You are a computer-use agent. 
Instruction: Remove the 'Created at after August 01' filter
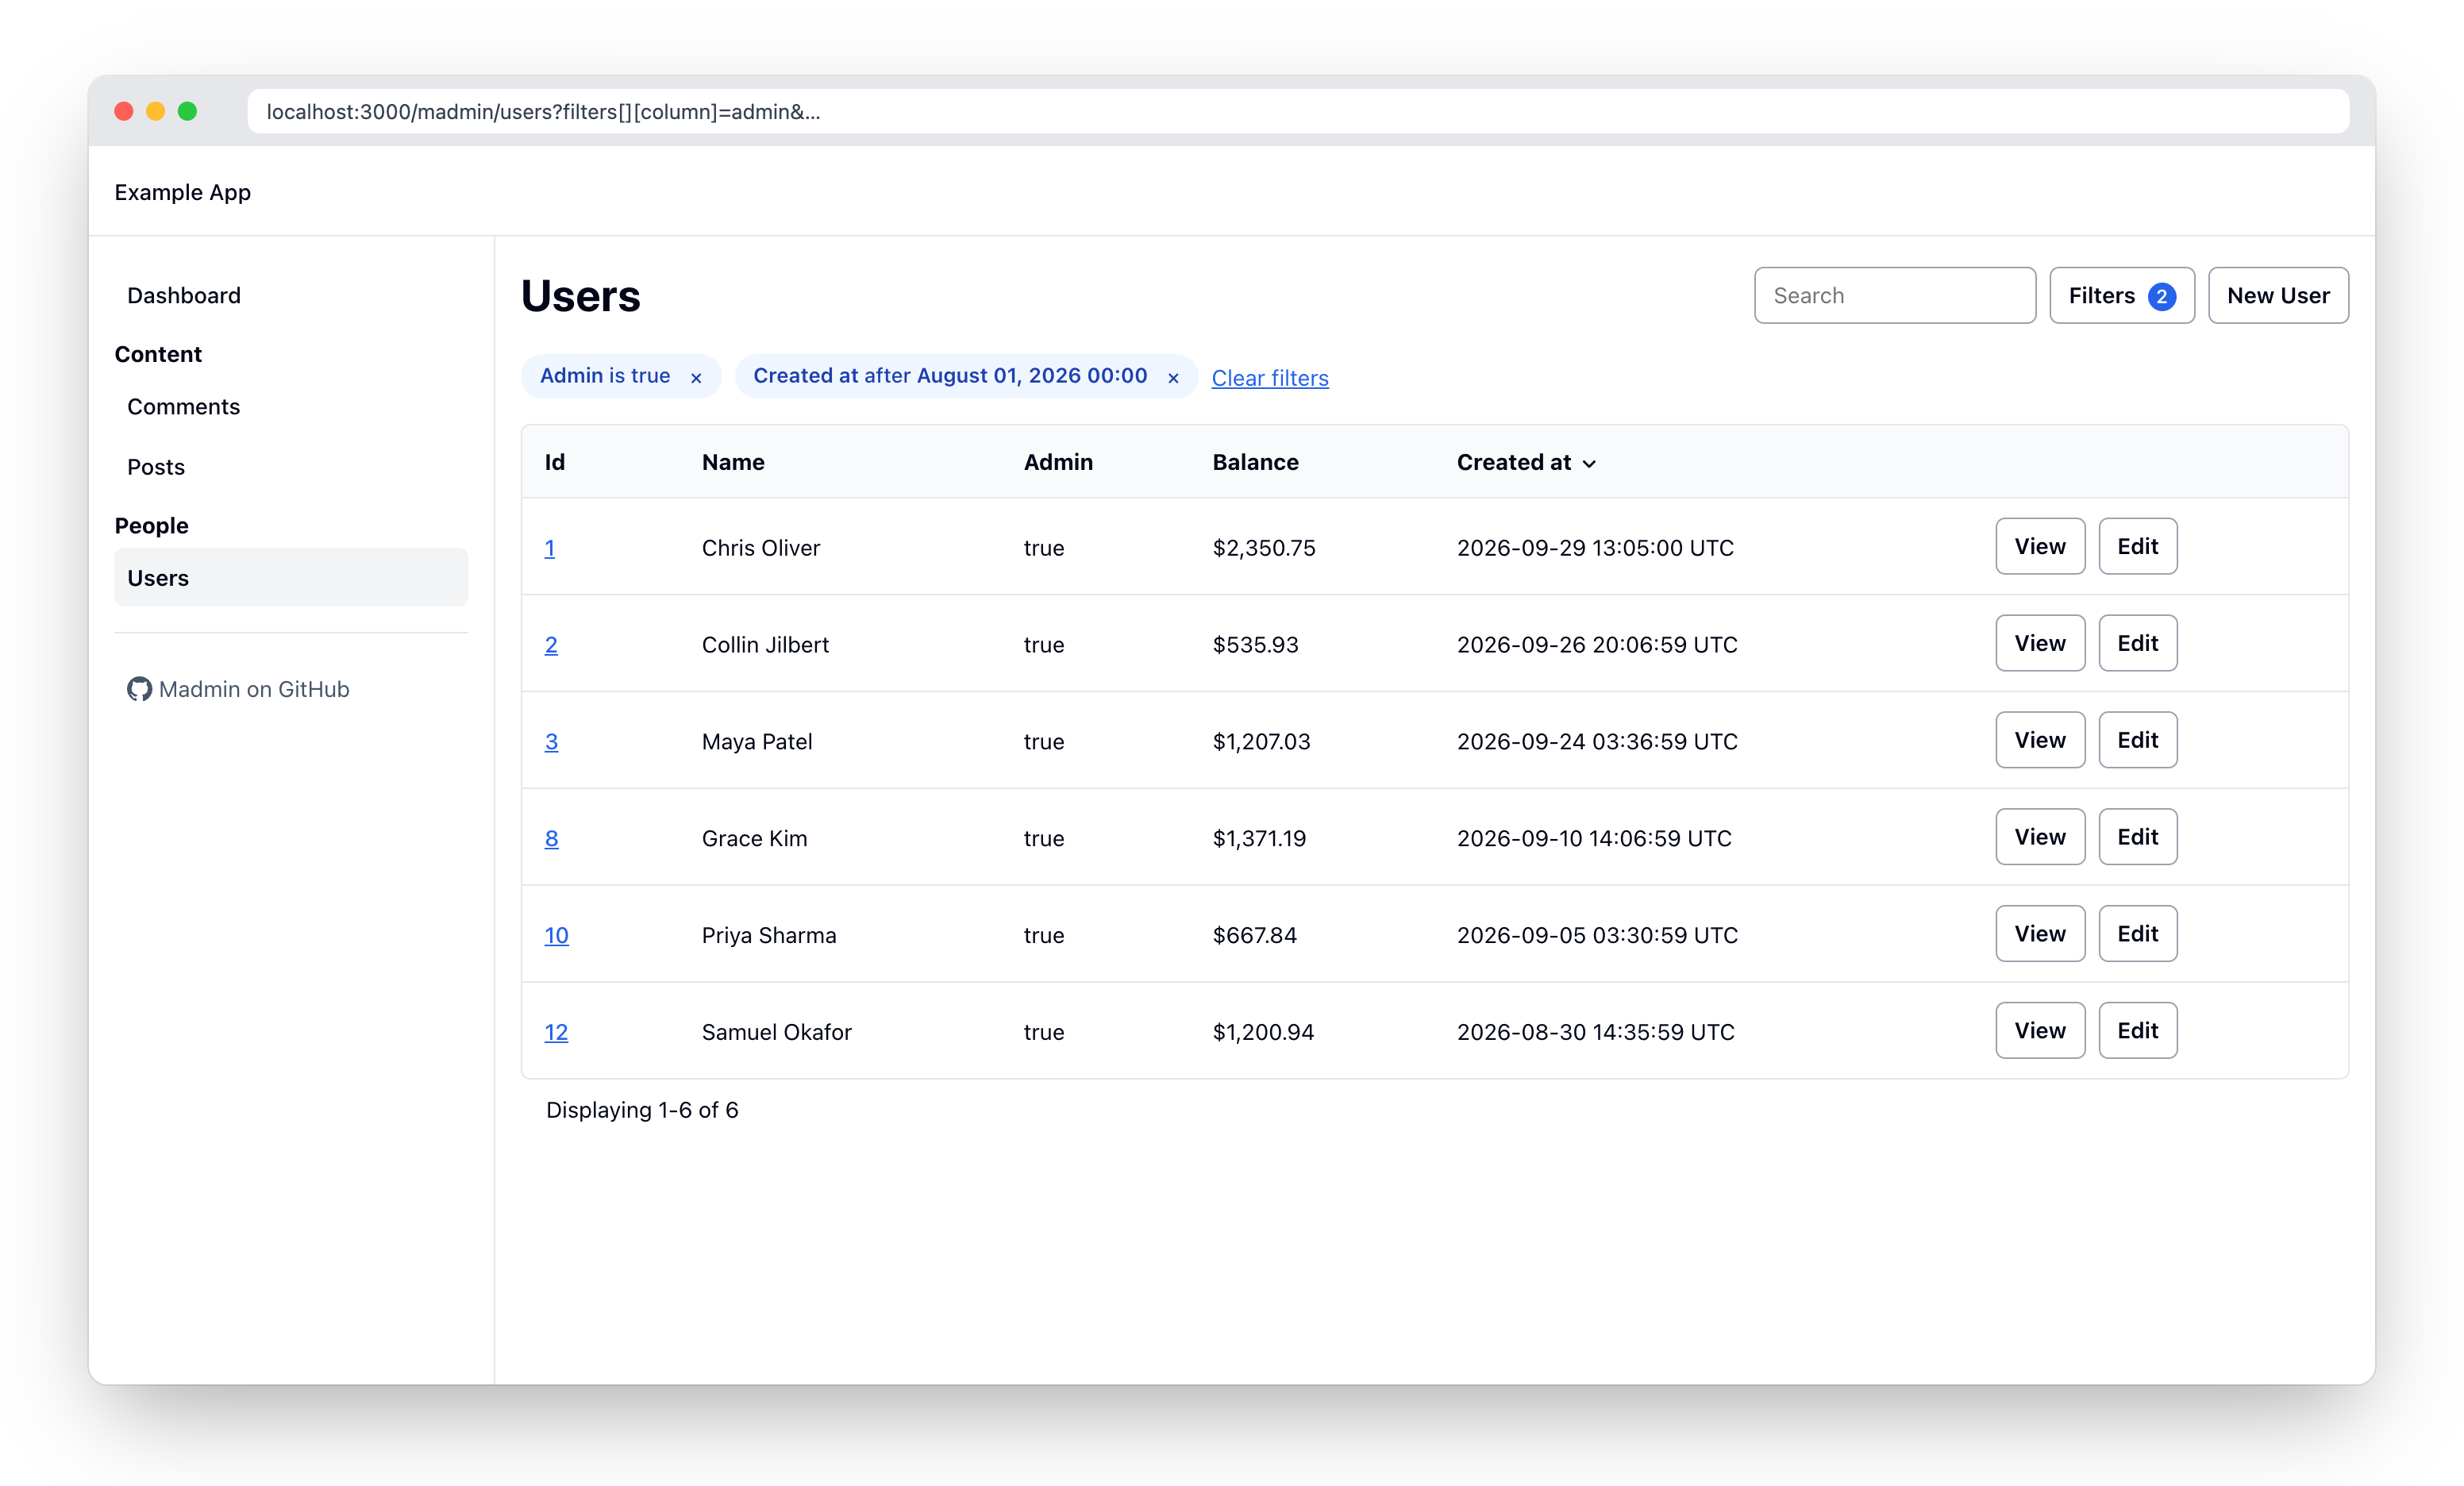point(1173,378)
